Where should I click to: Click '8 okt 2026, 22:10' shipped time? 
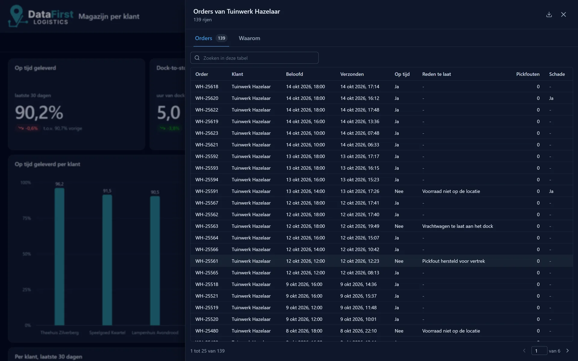click(x=358, y=331)
